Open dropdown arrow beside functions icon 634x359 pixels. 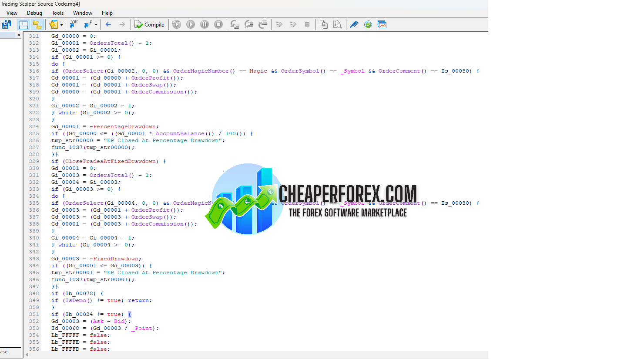coord(96,25)
